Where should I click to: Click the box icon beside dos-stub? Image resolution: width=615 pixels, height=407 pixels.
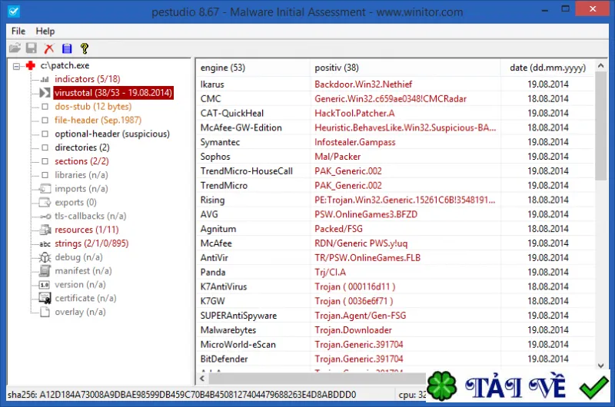[45, 107]
